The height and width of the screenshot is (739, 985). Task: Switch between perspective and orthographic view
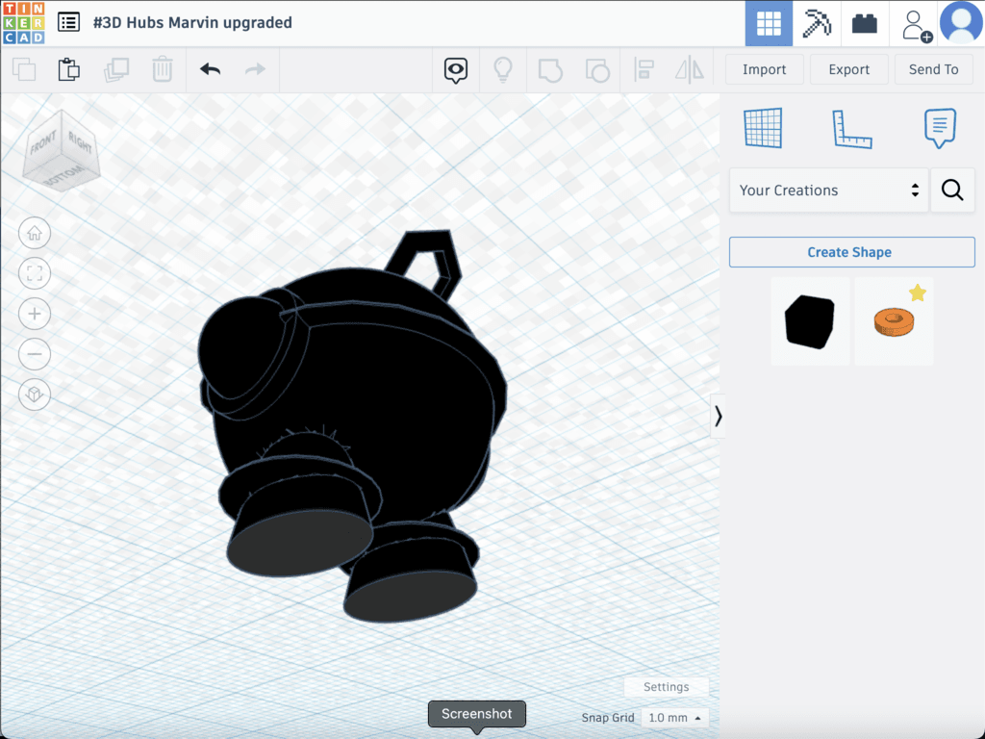click(x=35, y=394)
